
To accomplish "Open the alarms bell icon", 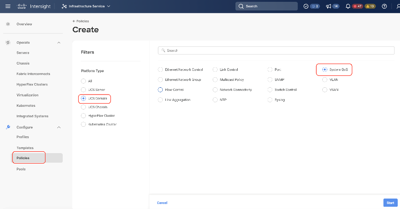I will pyautogui.click(x=348, y=6).
